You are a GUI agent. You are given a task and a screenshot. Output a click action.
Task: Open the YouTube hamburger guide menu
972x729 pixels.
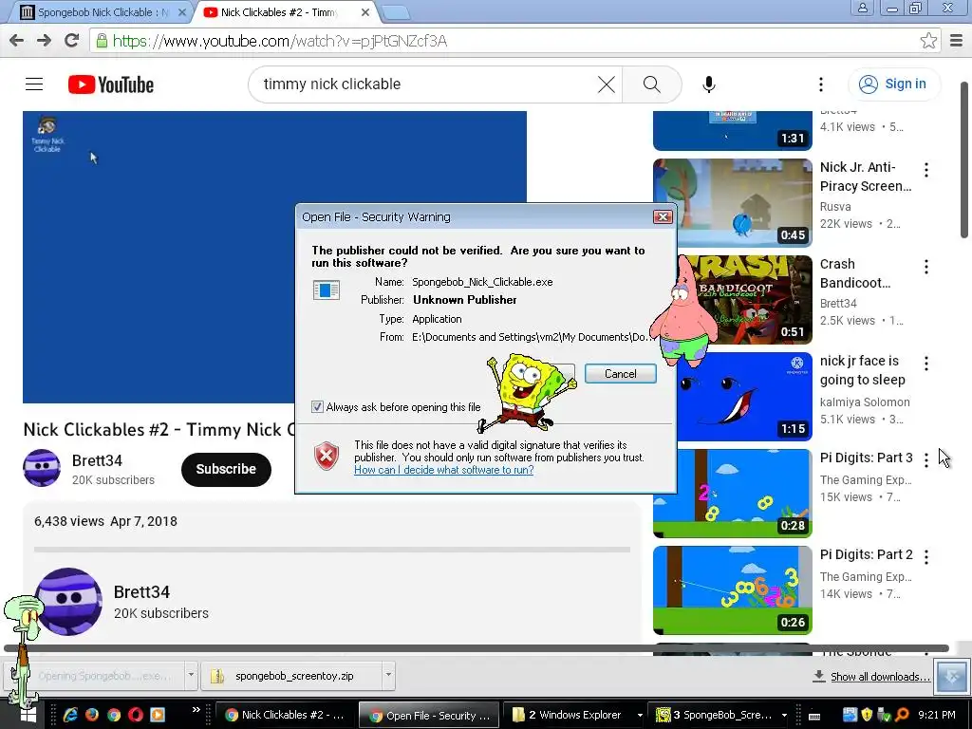point(34,84)
